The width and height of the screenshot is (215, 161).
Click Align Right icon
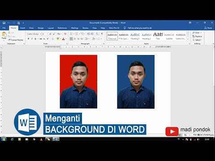pyautogui.click(x=78, y=39)
